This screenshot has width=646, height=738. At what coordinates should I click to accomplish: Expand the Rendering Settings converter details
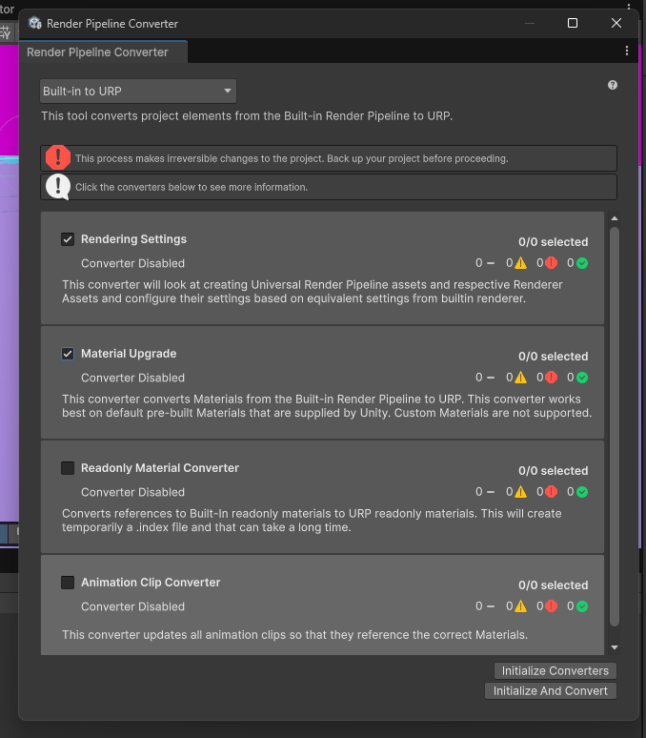click(134, 239)
